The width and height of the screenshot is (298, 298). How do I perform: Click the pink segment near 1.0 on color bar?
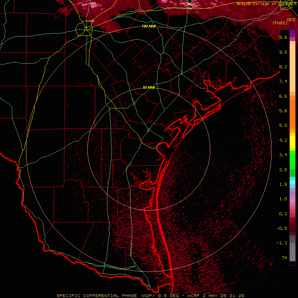tap(292, 201)
